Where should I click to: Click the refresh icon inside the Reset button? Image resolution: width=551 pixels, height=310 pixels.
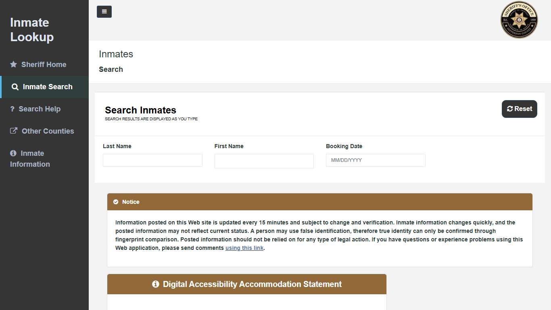pos(510,109)
